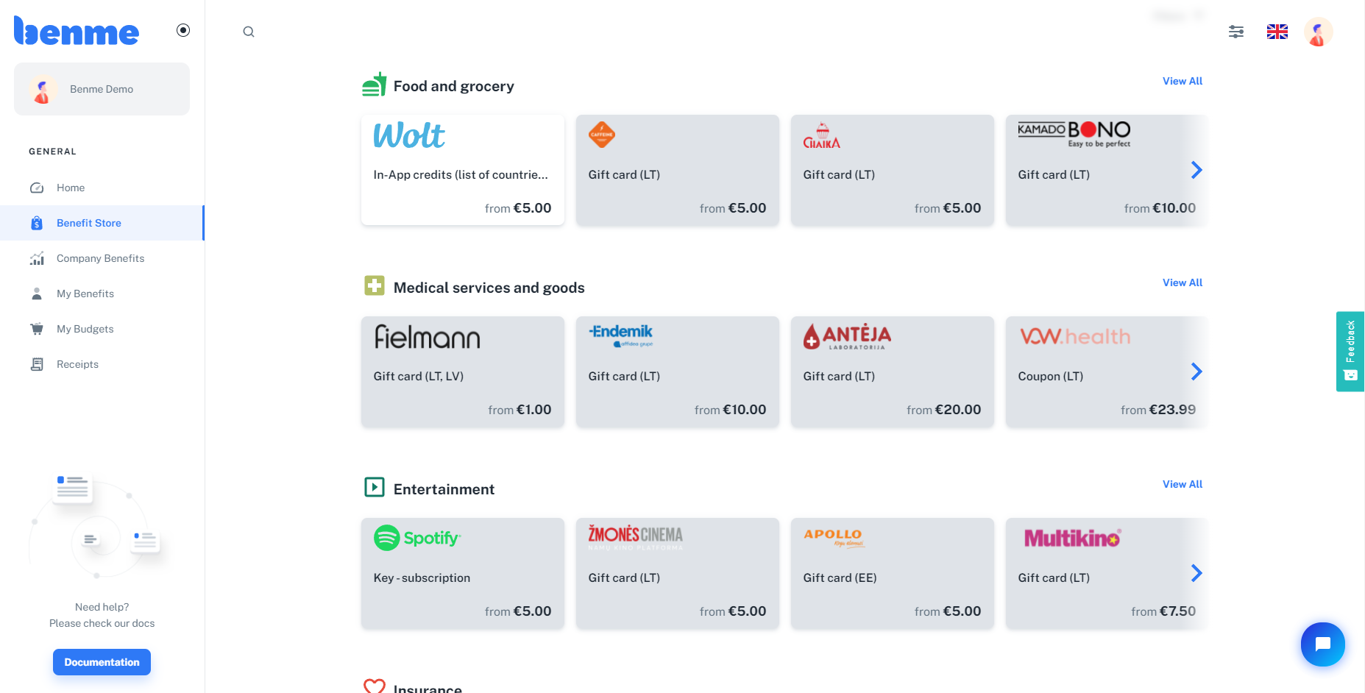Open the Wolt In-App credits card
Screen dimensions: 1365x693
coord(463,170)
